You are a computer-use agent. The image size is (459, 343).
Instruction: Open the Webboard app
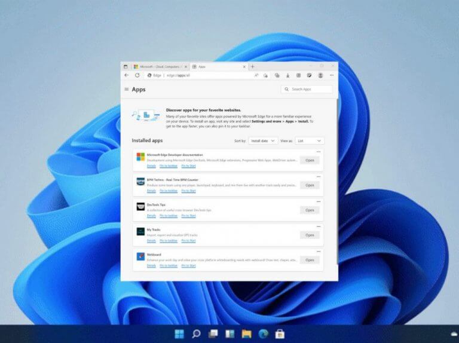coord(310,260)
